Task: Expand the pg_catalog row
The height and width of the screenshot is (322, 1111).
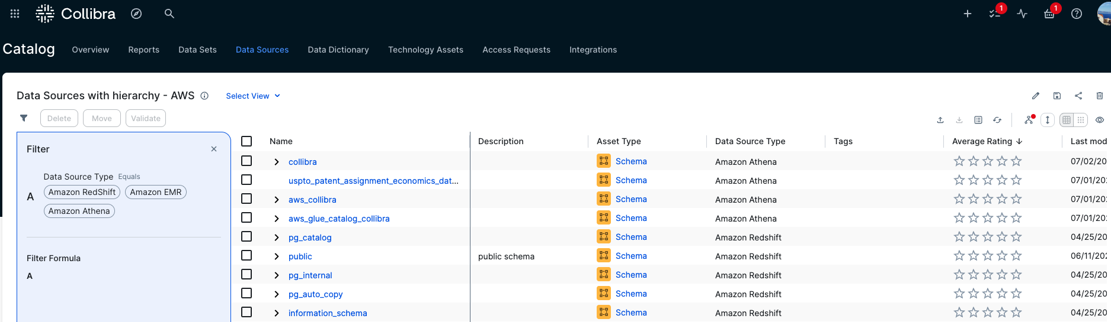Action: pos(276,238)
